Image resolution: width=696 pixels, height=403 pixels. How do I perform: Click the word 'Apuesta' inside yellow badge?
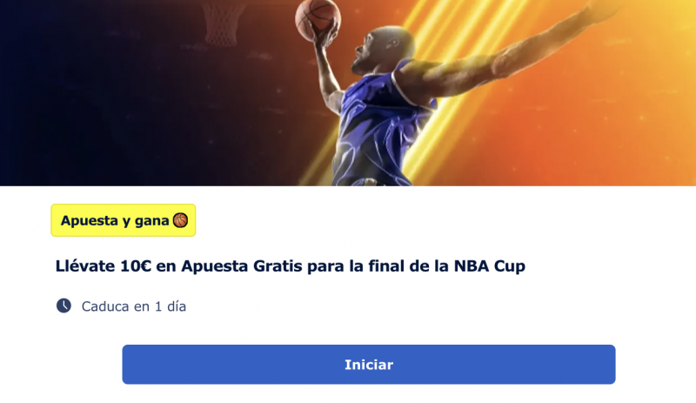(x=90, y=221)
